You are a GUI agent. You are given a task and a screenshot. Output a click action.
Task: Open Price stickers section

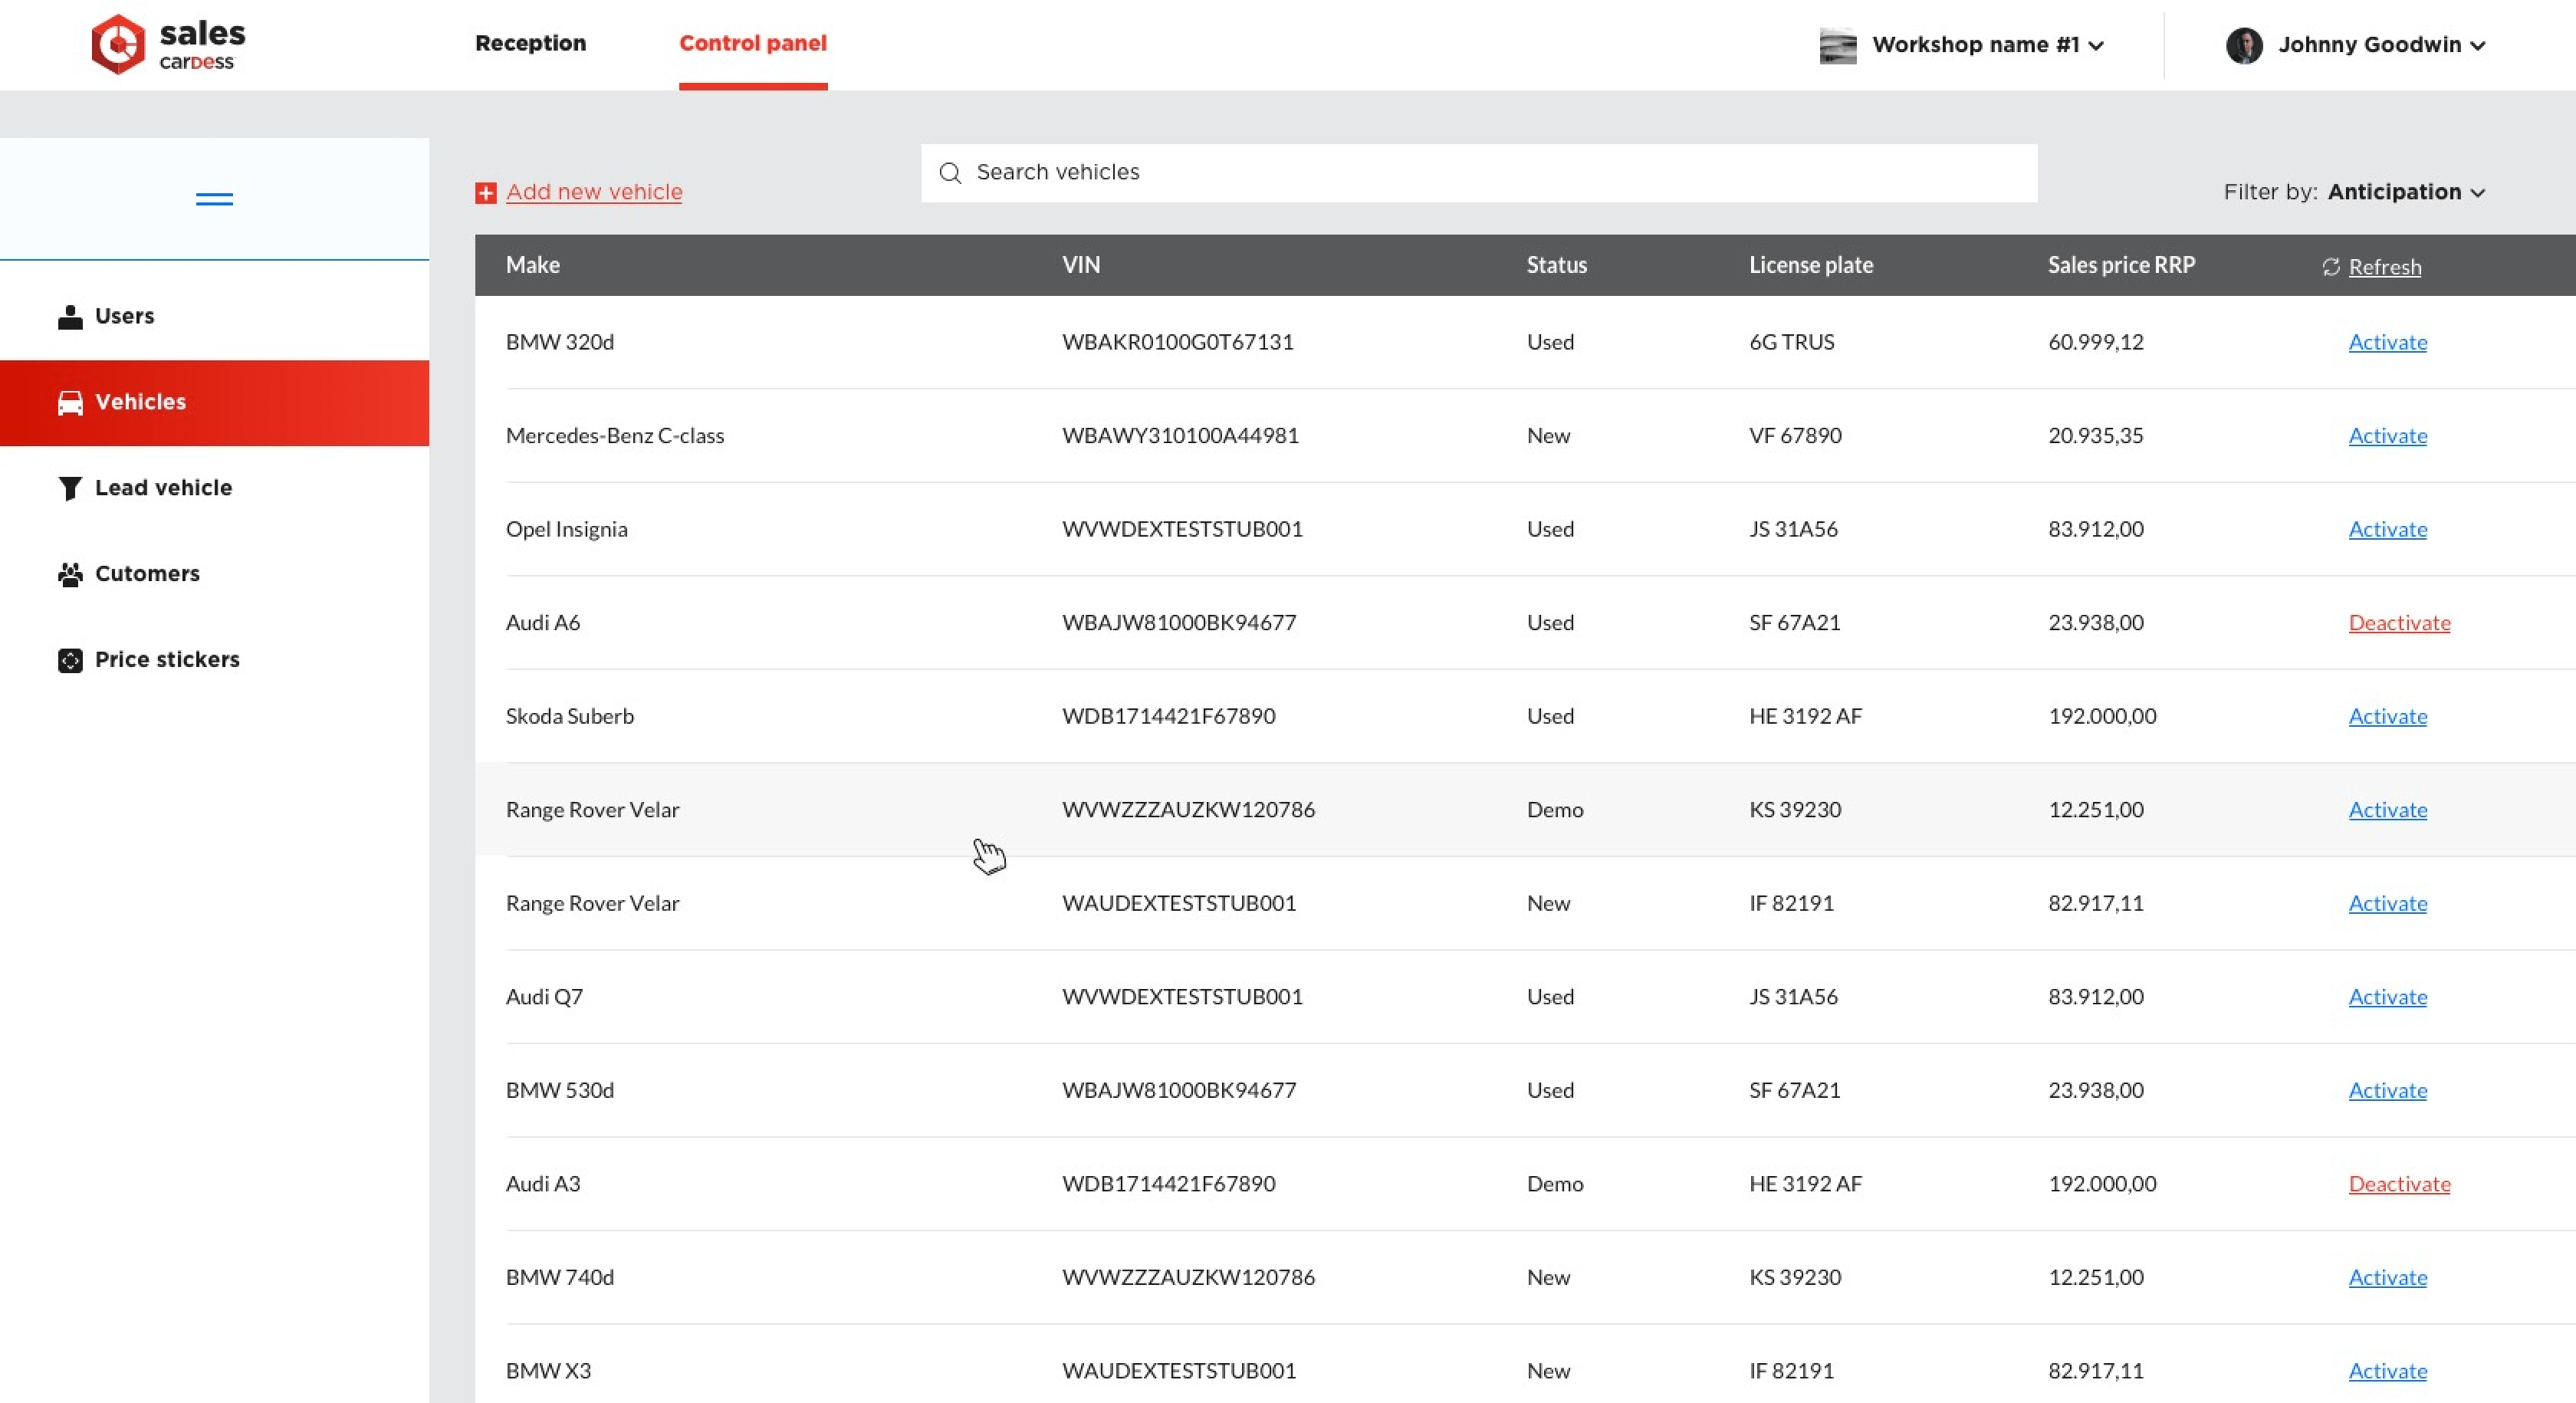[x=214, y=660]
